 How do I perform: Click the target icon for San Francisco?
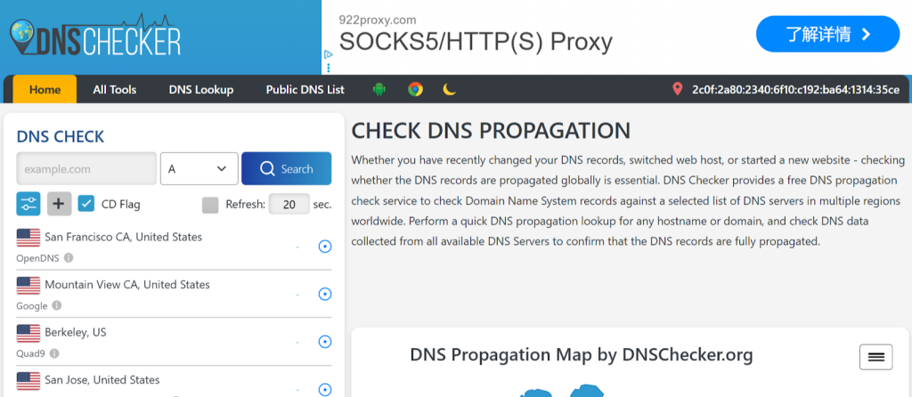[x=325, y=247]
